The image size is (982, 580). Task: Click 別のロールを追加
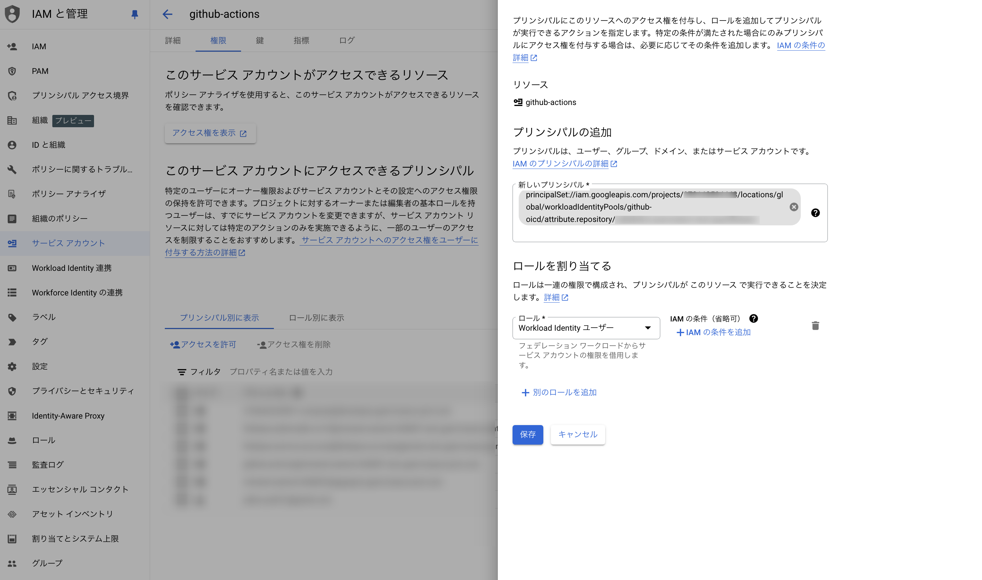(x=559, y=392)
